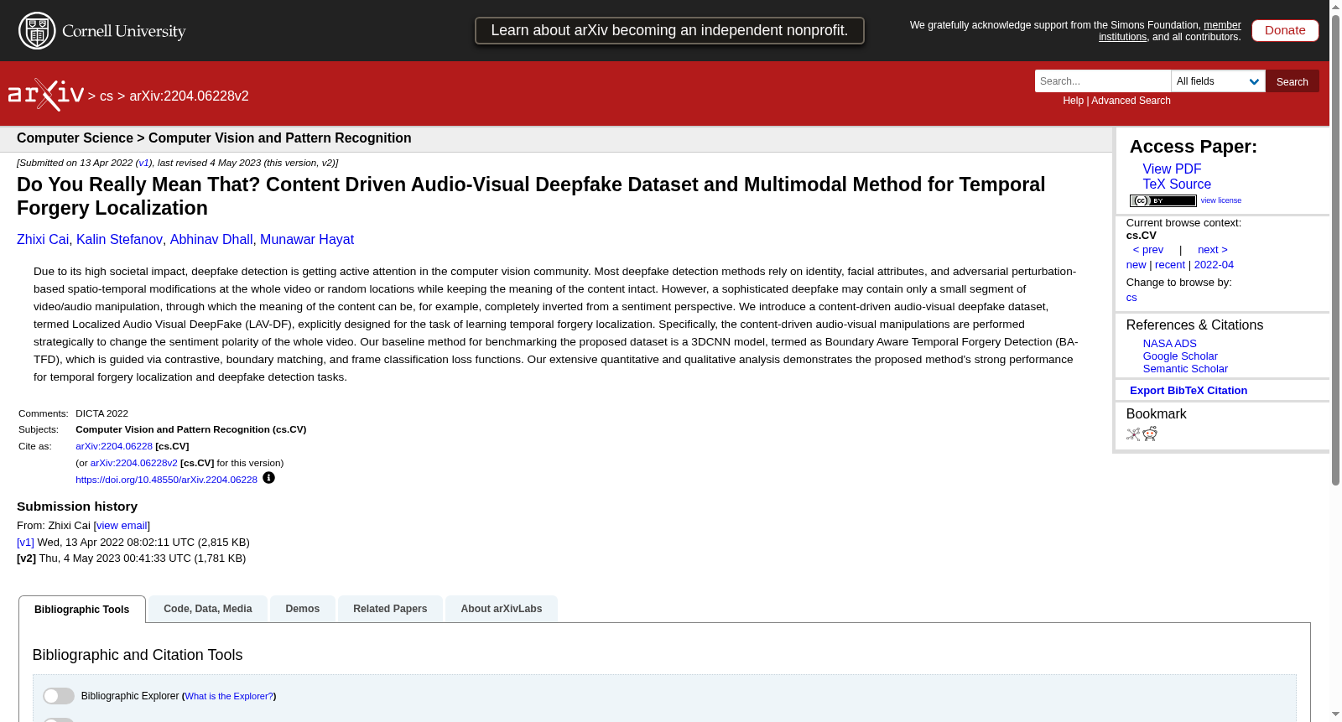Screen dimensions: 1342x722
Task: Open author Zhixi Cai's page
Action: (43, 240)
